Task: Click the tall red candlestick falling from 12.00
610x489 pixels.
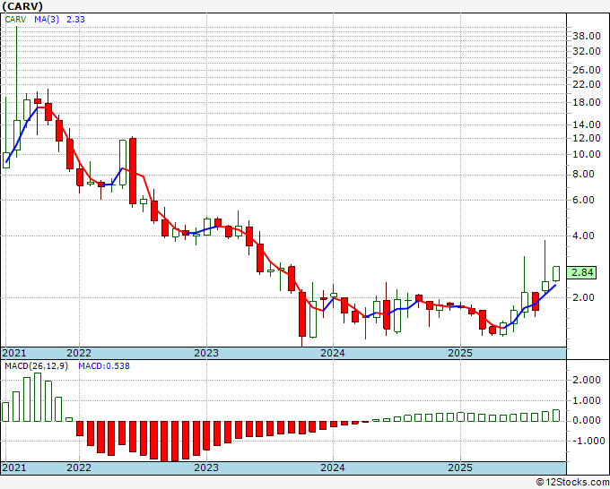Action: [133, 171]
